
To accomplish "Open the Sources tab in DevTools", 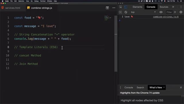I will 164,7.
